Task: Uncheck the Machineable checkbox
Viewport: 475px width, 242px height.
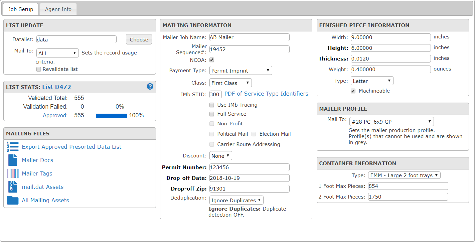Action: (x=353, y=91)
